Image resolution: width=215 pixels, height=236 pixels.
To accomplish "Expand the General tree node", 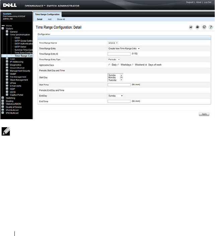I will [7, 31].
